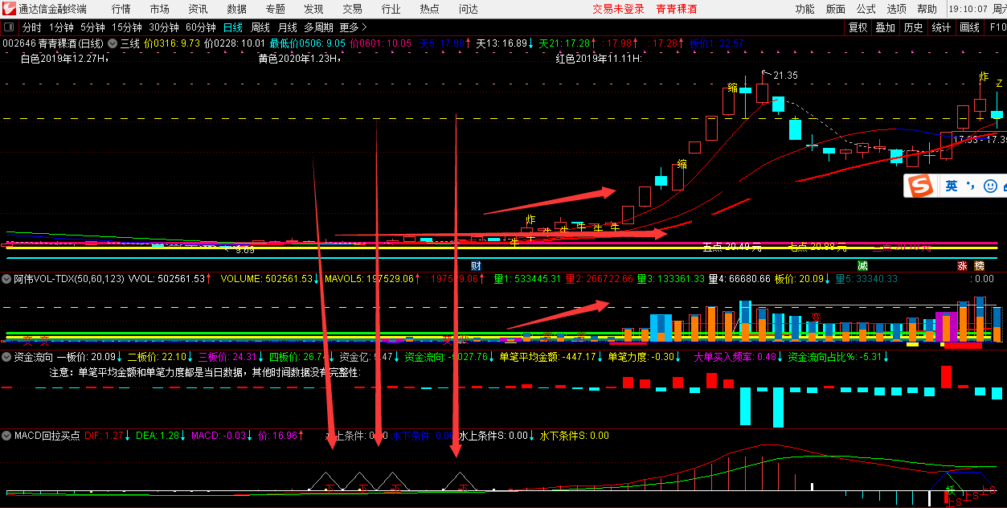This screenshot has height=508, width=1007.
Task: Click the 画线 drawing button
Action: click(x=970, y=27)
